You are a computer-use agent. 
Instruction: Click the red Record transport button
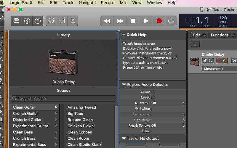click(159, 21)
